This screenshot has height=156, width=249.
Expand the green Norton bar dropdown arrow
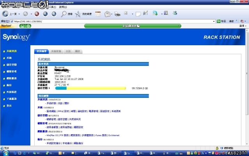point(179,26)
